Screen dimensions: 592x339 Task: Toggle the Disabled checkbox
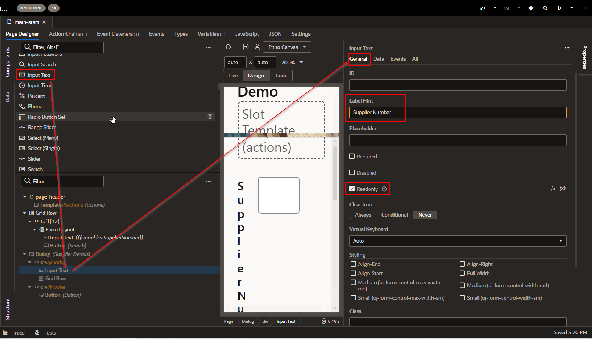[x=352, y=172]
